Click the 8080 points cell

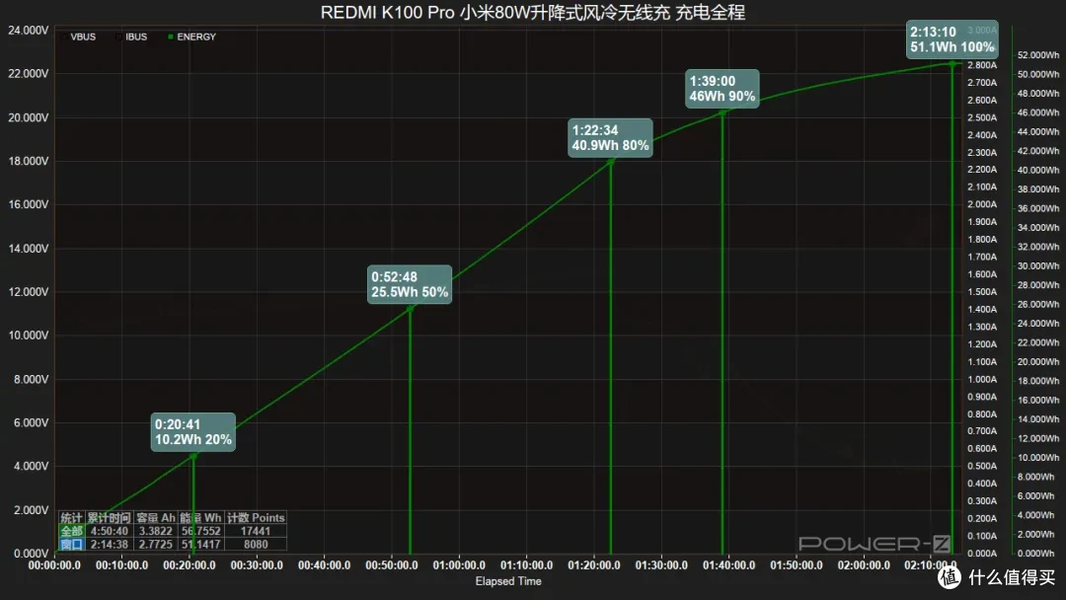tap(256, 545)
